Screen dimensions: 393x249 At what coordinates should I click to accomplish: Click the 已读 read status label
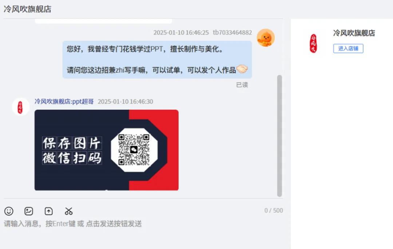click(x=242, y=85)
